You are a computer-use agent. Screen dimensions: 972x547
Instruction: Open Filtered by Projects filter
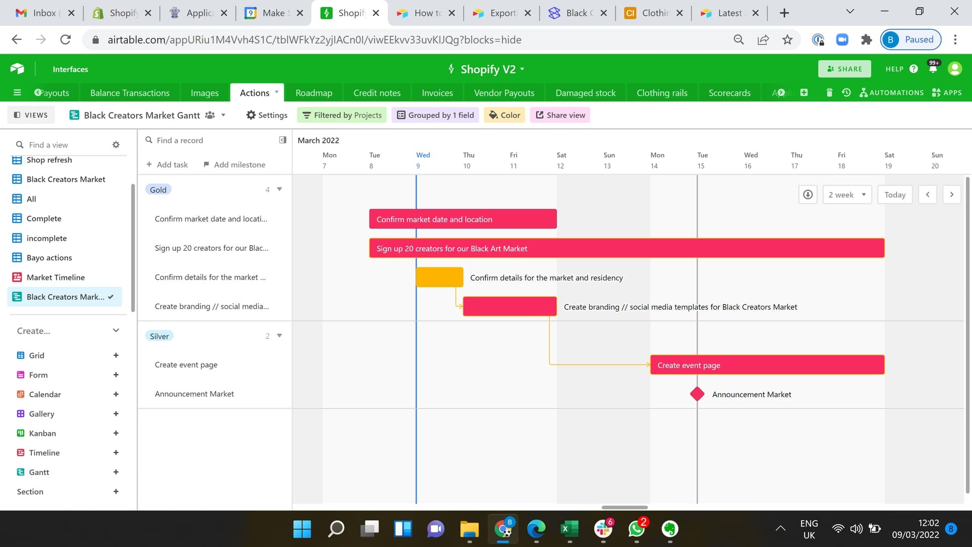[x=342, y=115]
